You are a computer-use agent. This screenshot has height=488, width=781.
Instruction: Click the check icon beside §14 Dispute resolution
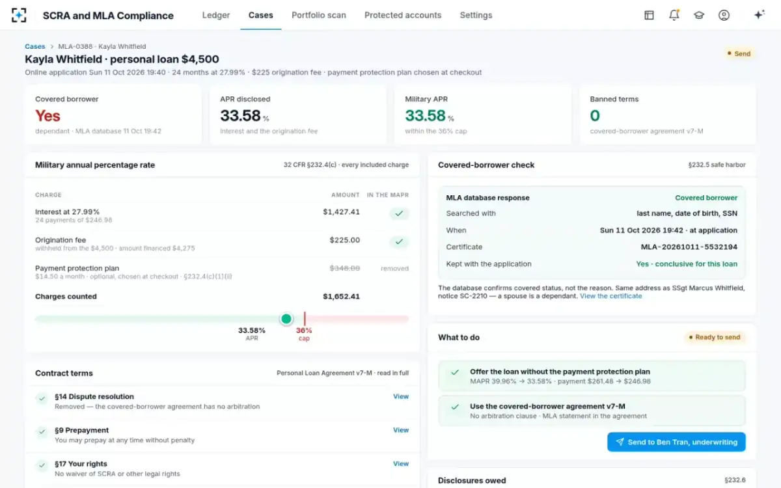point(42,399)
